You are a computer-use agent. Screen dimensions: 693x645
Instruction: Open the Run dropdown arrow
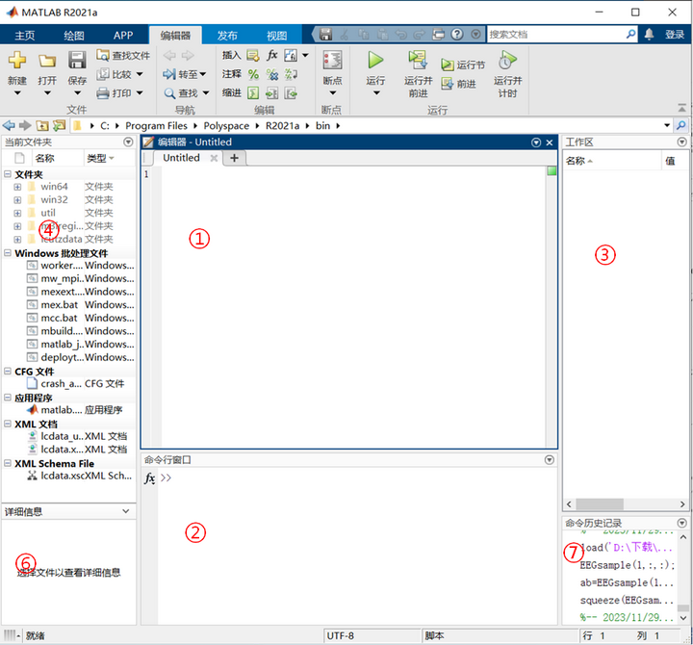click(376, 92)
